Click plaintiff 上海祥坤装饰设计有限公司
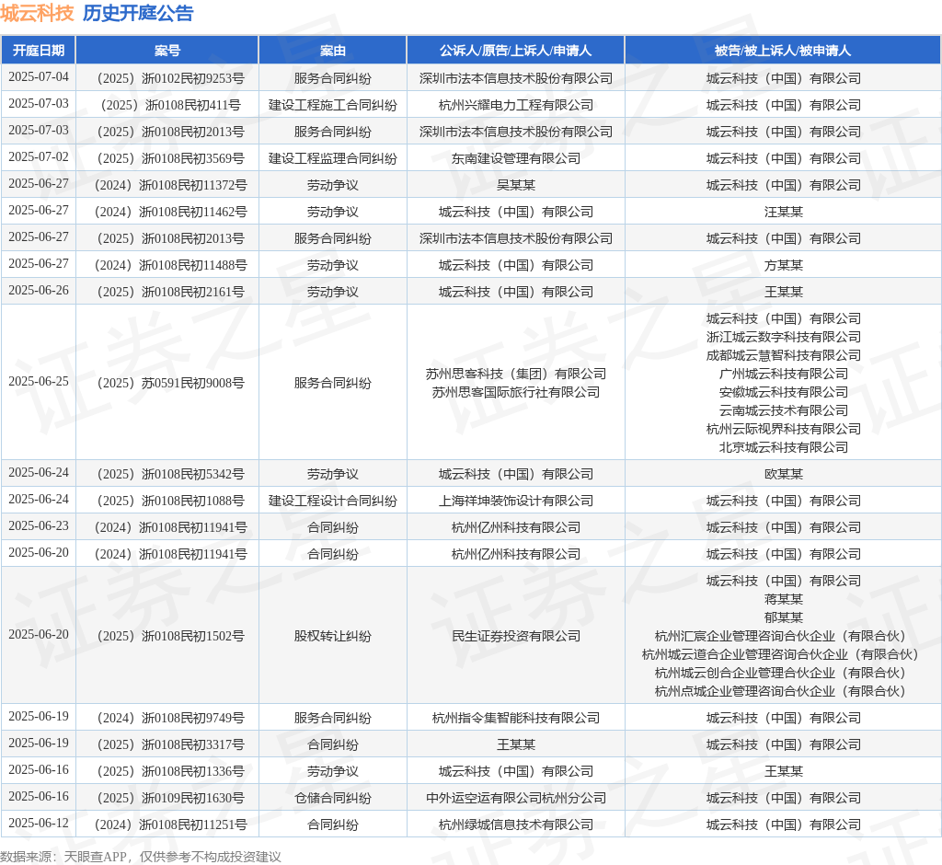Image resolution: width=942 pixels, height=865 pixels. [516, 501]
